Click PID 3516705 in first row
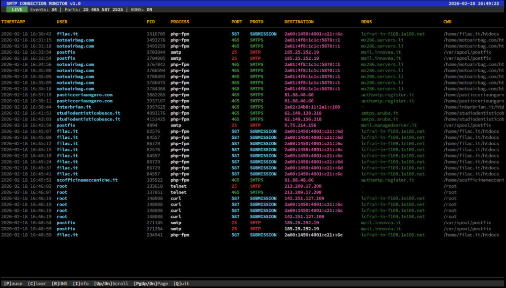The height and width of the screenshot is (288, 506). point(156,34)
